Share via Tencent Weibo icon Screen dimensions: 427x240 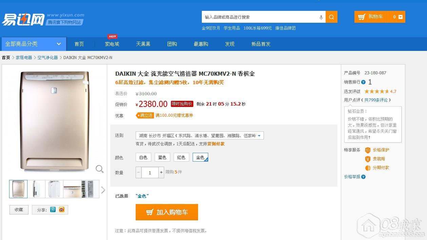coord(53,210)
